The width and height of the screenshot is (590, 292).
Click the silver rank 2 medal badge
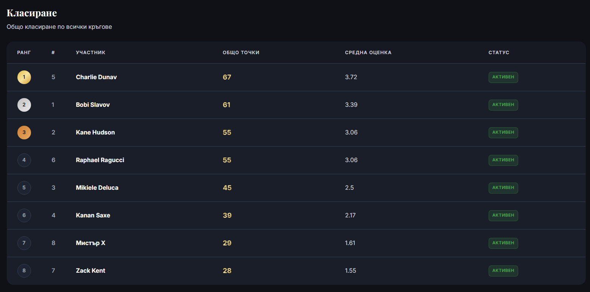pos(24,105)
